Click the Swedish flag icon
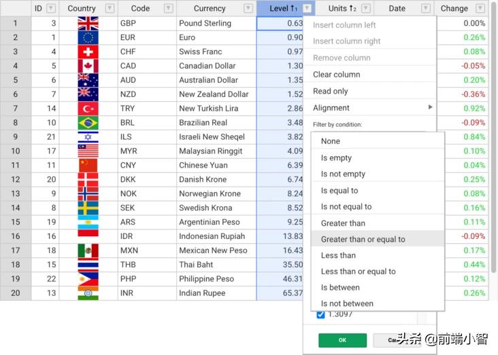 click(88, 208)
